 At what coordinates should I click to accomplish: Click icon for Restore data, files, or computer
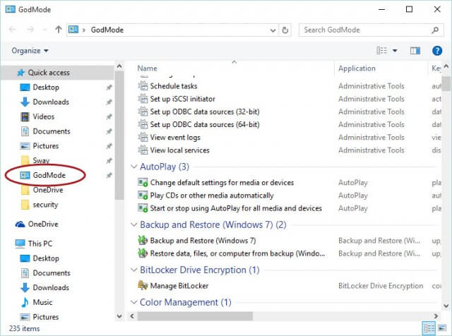tap(143, 253)
